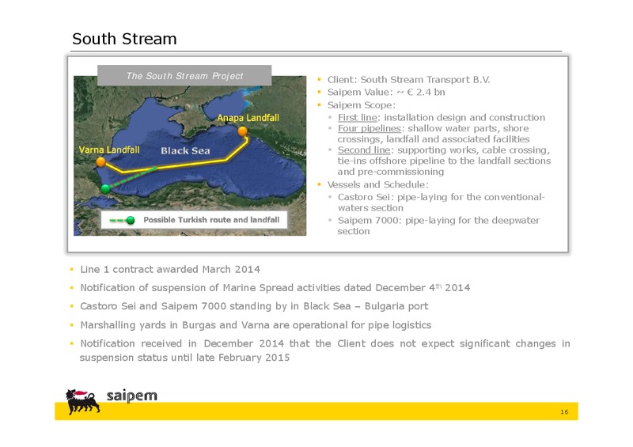Click the Saipem dog logo icon
The width and height of the screenshot is (633, 447).
click(x=83, y=402)
